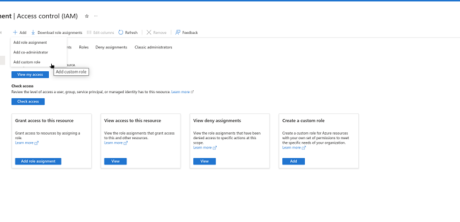Choose Add co-administrator menu entry
The width and height of the screenshot is (460, 222).
pos(39,52)
